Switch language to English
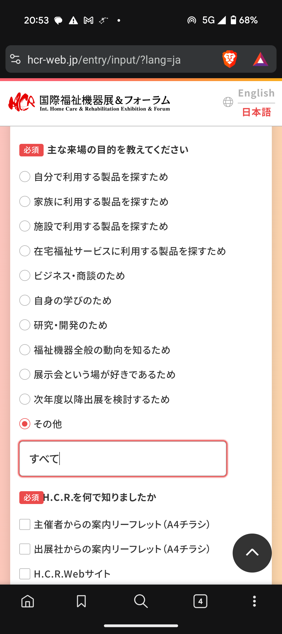282x634 pixels. point(256,93)
